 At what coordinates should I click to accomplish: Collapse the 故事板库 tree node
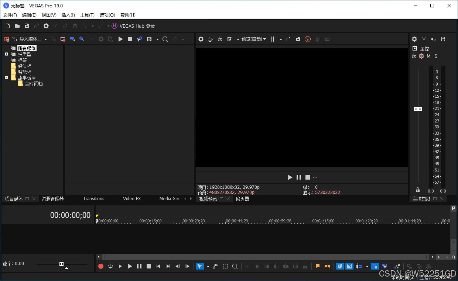click(6, 78)
